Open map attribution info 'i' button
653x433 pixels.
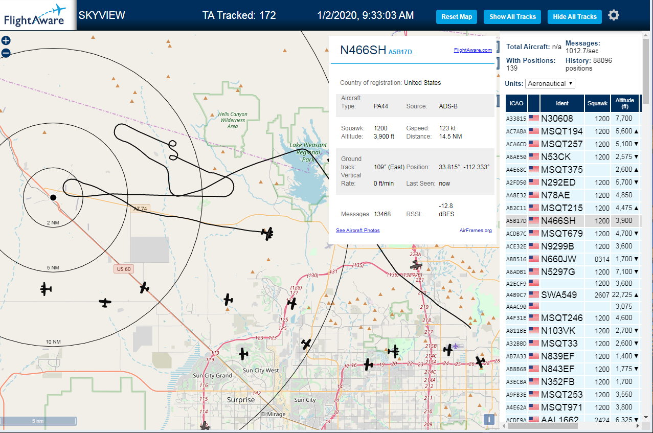[x=489, y=419]
